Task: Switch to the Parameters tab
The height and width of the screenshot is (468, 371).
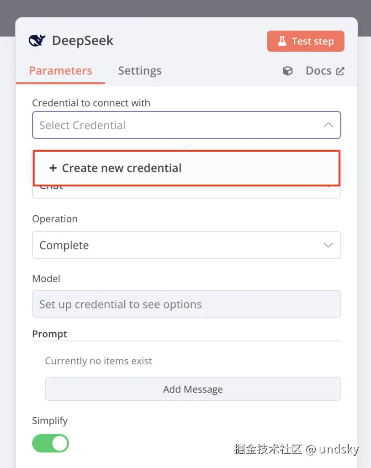Action: pyautogui.click(x=60, y=71)
